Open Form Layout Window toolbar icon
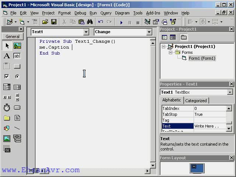 coord(164,22)
